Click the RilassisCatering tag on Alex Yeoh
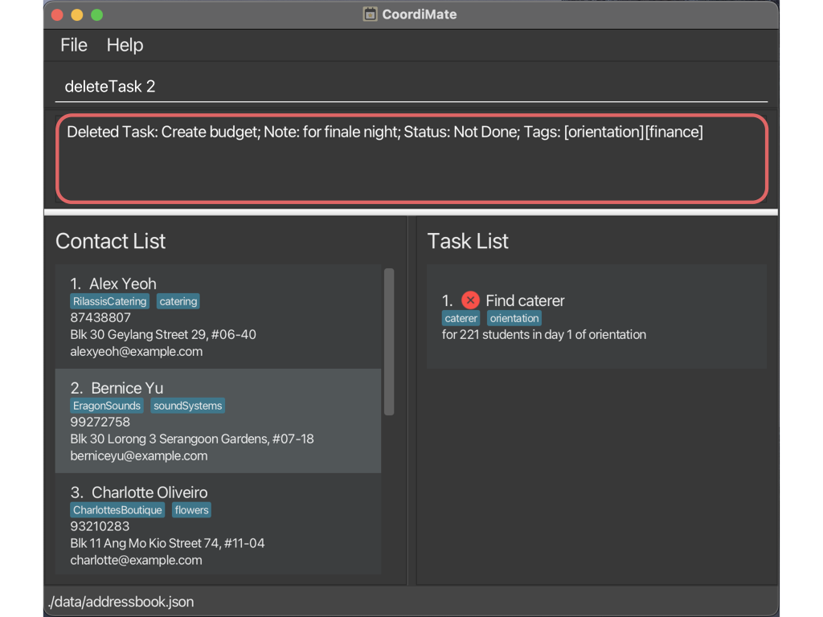This screenshot has width=823, height=617. coord(109,301)
